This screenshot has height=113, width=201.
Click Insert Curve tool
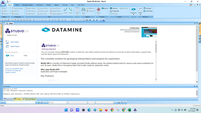(x=43, y=11)
